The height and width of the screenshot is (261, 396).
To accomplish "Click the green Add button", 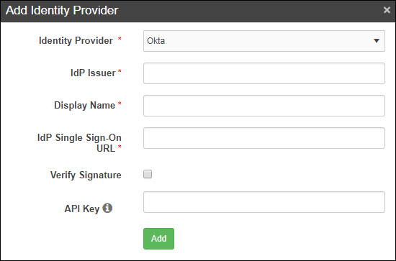I will [x=158, y=239].
